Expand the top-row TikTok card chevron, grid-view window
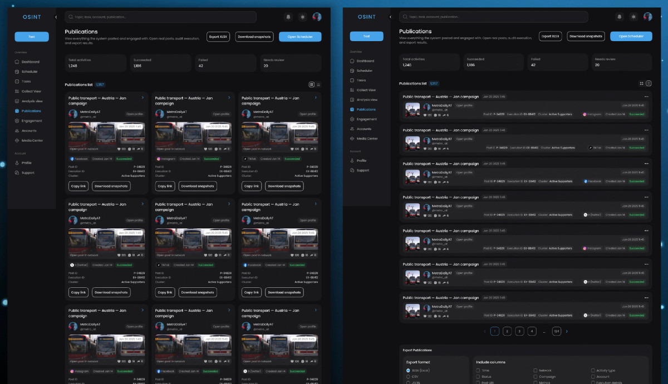 pyautogui.click(x=317, y=98)
